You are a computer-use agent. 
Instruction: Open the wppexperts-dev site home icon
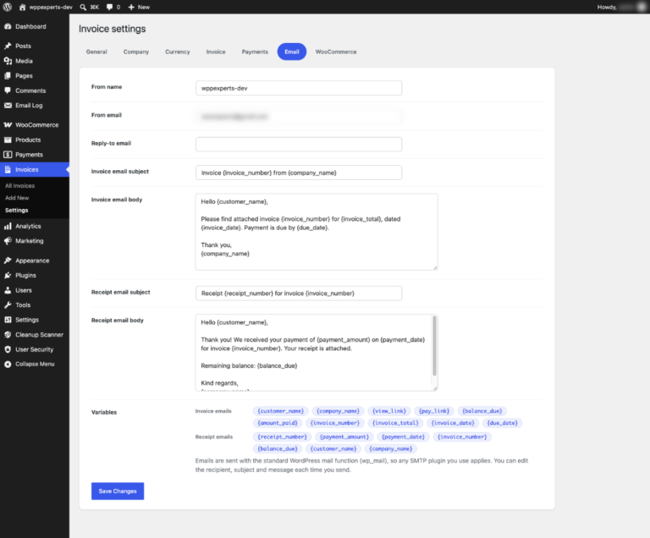[22, 7]
